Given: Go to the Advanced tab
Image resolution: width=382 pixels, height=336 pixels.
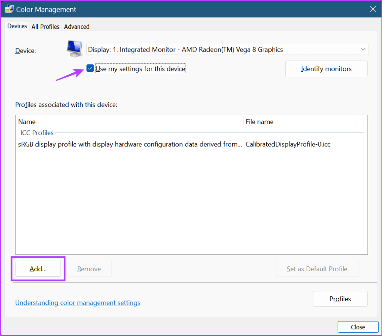Looking at the screenshot, I should click(x=76, y=27).
